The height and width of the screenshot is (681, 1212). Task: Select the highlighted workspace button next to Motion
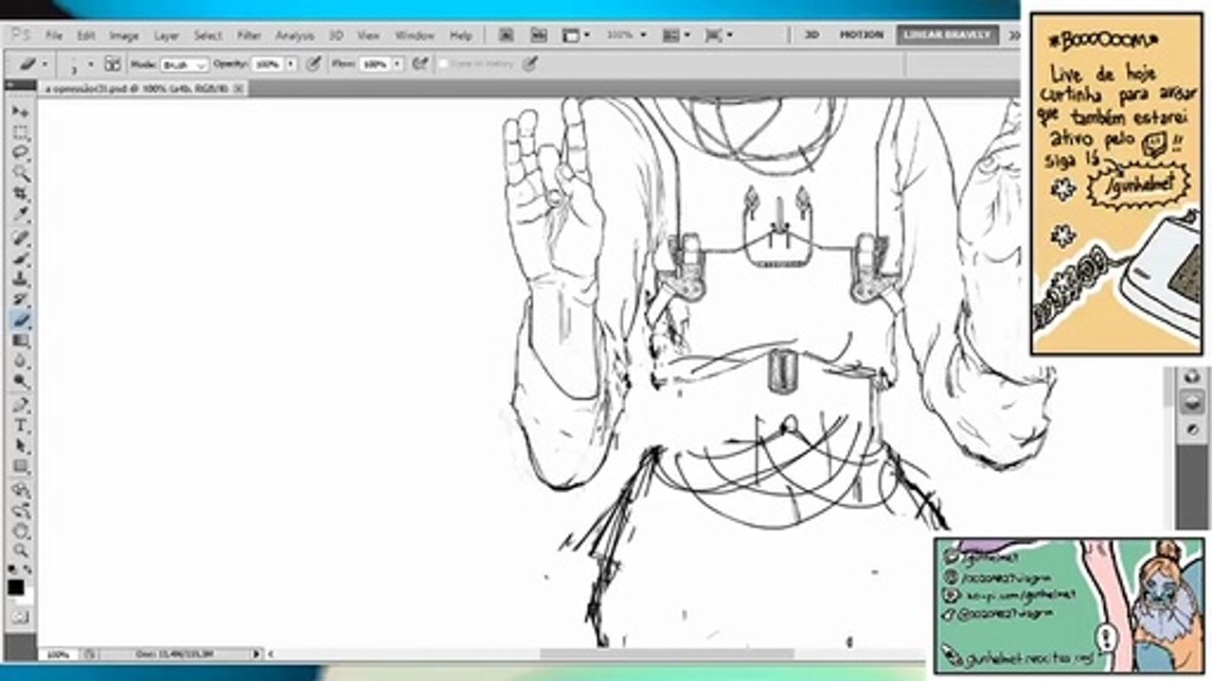[948, 35]
